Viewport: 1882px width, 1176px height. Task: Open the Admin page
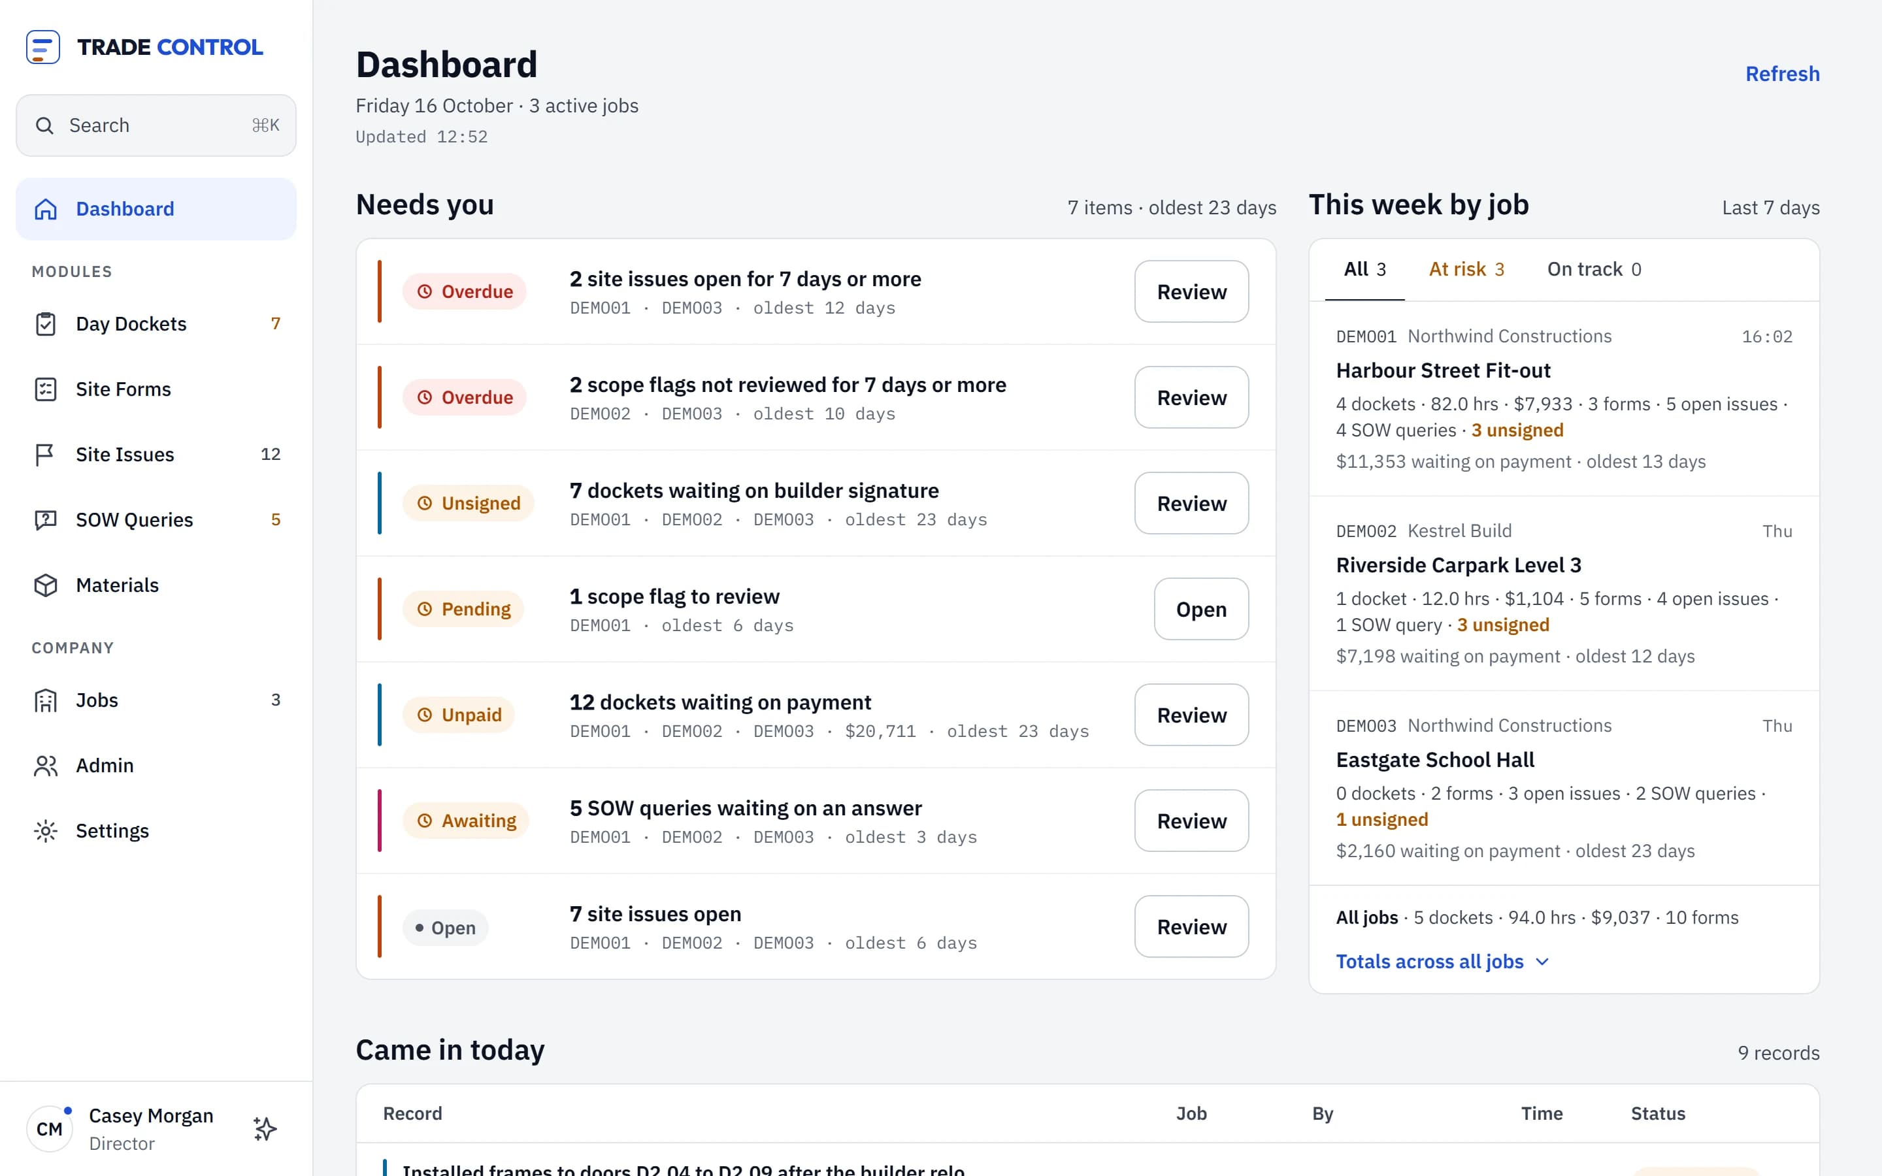[x=156, y=765]
